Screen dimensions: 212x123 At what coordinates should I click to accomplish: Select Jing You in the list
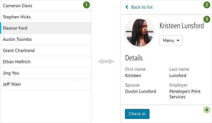pyautogui.click(x=46, y=73)
